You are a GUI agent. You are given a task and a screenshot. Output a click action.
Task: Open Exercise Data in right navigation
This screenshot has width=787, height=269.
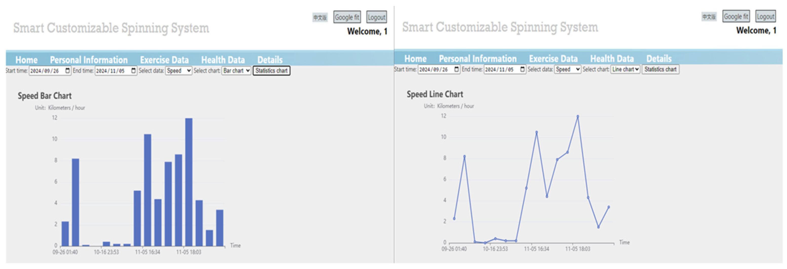553,59
